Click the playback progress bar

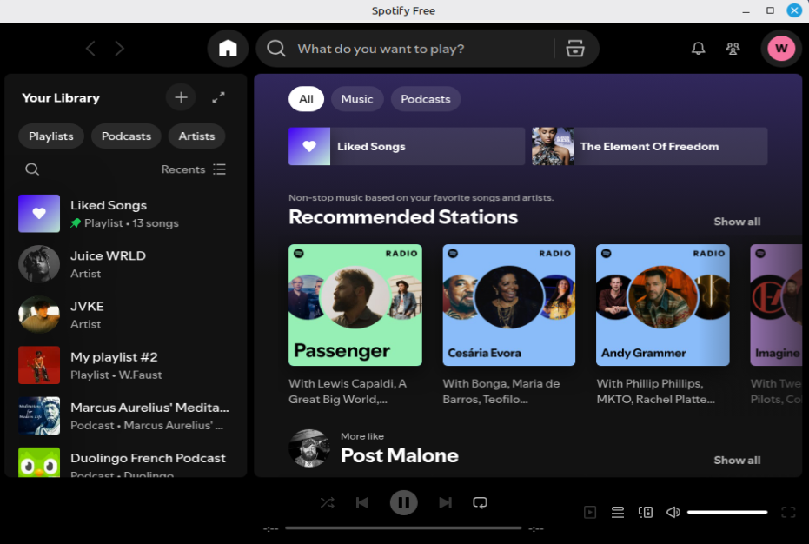[x=403, y=528]
